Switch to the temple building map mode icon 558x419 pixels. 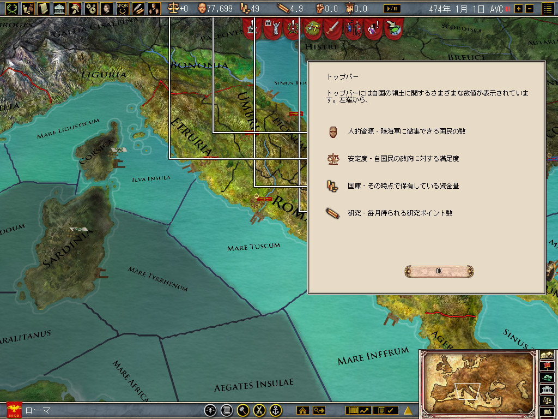click(x=547, y=388)
